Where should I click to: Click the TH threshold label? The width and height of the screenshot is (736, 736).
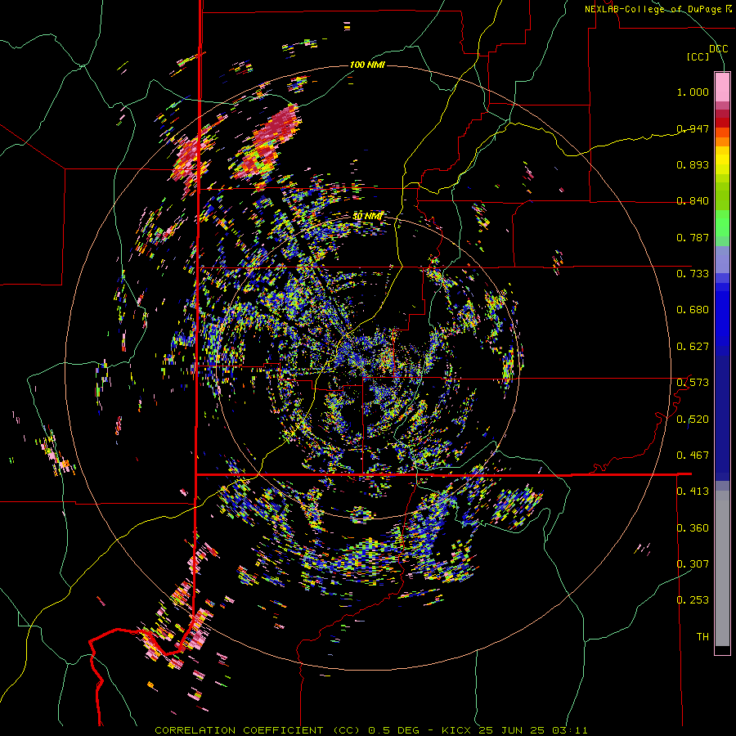702,637
